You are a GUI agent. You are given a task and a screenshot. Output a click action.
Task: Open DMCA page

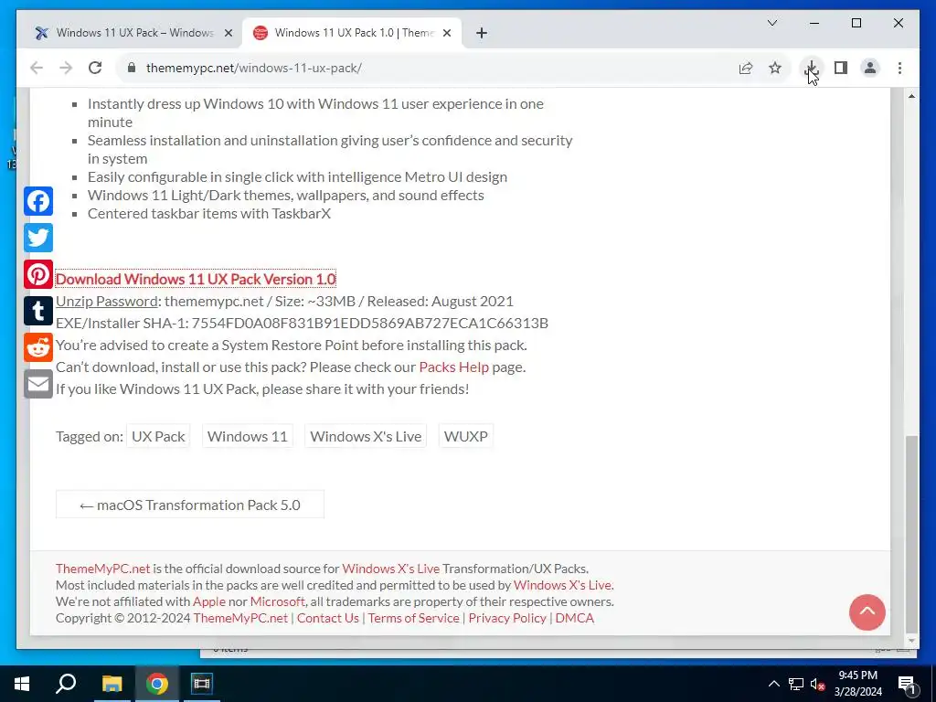click(574, 618)
